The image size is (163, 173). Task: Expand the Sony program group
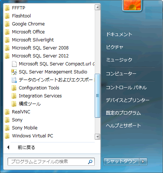coord(17,120)
